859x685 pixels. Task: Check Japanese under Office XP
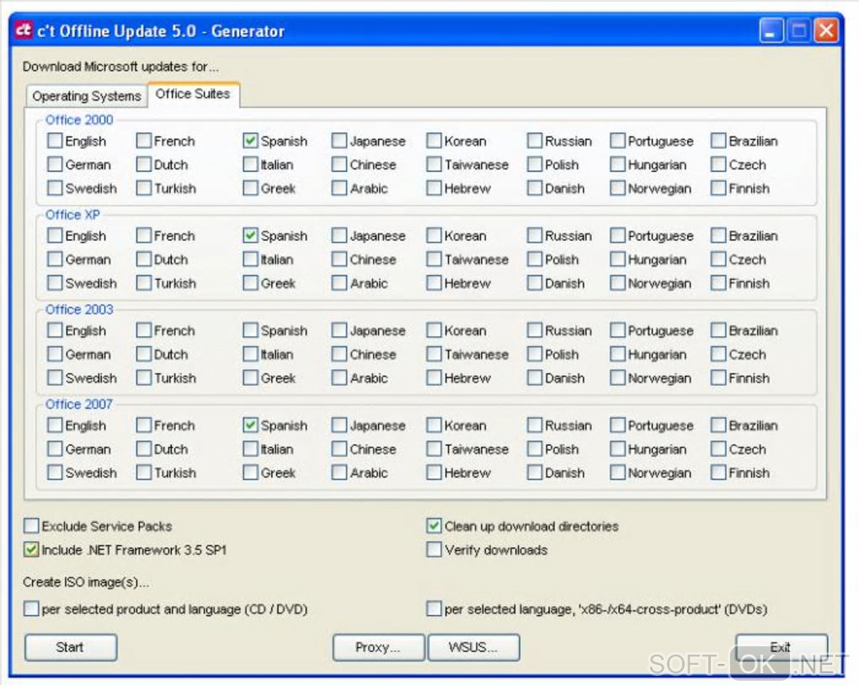pos(339,236)
